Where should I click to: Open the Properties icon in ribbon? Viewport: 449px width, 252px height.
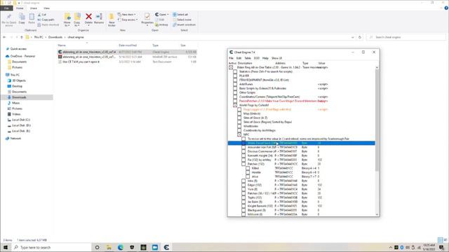pyautogui.click(x=147, y=17)
